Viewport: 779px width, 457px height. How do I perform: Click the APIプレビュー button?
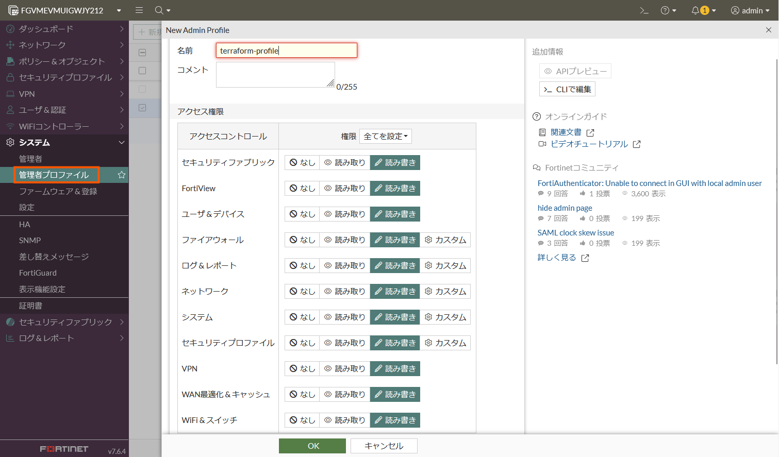(x=575, y=71)
